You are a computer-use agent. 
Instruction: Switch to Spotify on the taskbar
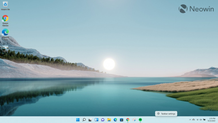(140, 120)
